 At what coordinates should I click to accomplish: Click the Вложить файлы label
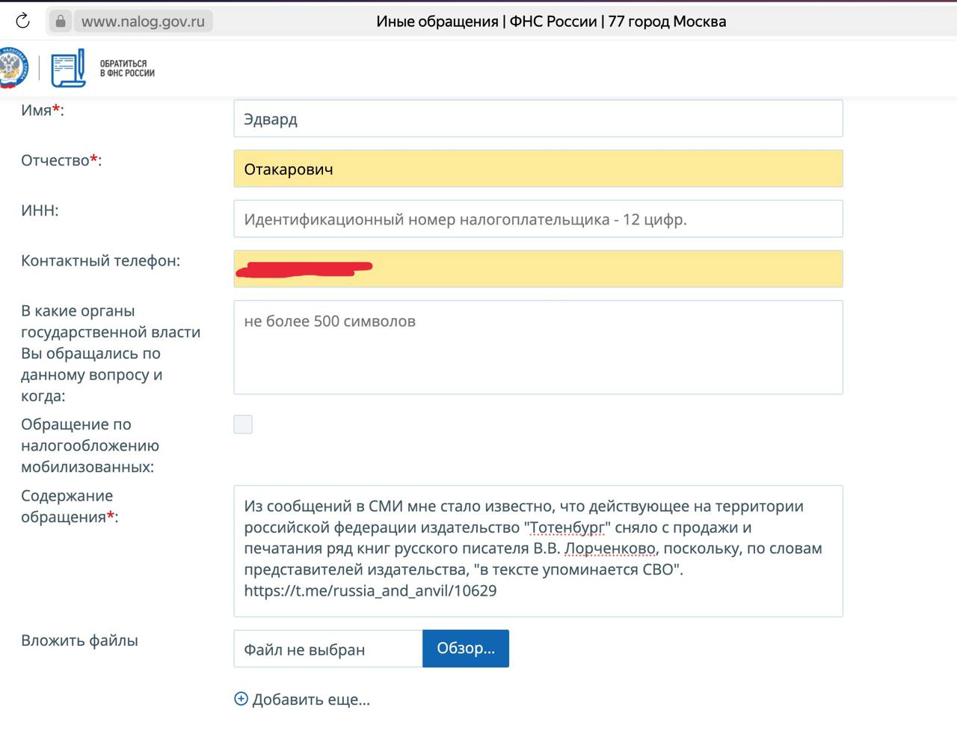[79, 640]
